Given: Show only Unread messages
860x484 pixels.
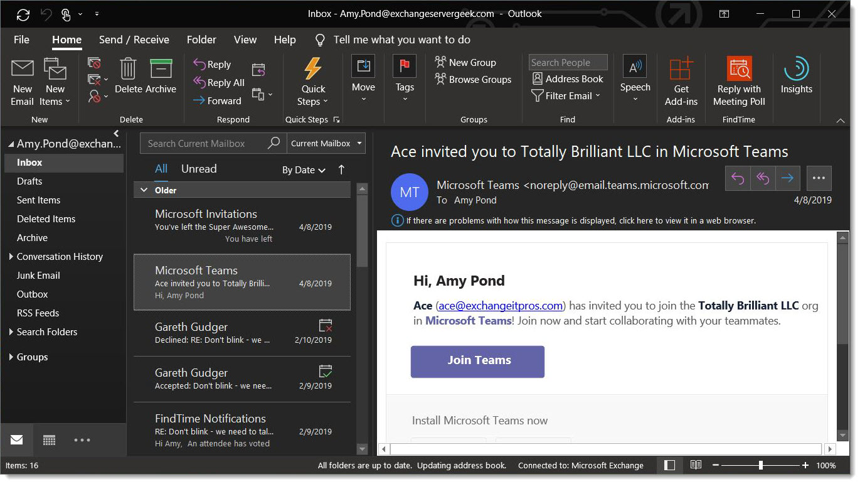Looking at the screenshot, I should coord(199,169).
